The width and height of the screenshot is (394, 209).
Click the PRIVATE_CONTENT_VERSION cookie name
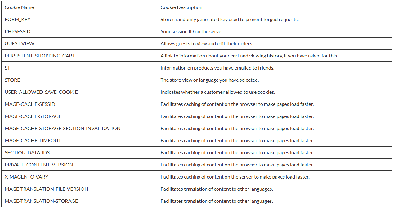click(x=39, y=165)
